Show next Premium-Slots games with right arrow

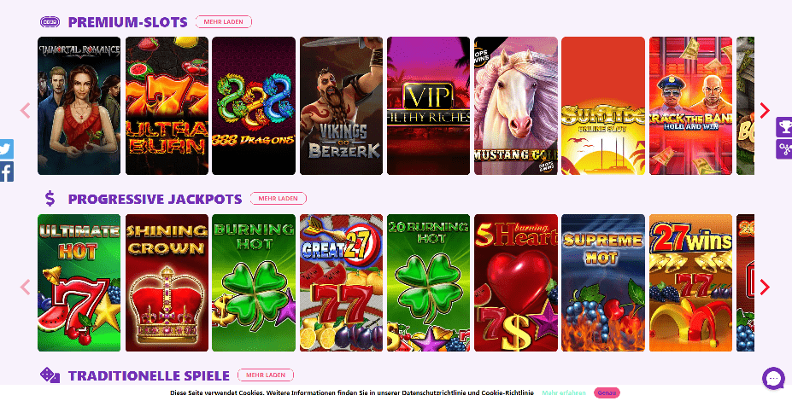tap(765, 110)
